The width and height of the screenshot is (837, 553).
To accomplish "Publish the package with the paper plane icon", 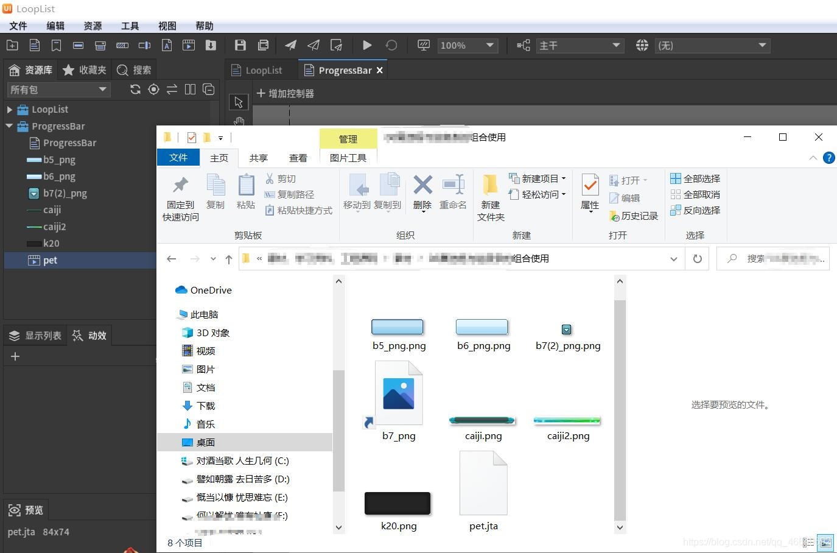I will click(x=290, y=45).
